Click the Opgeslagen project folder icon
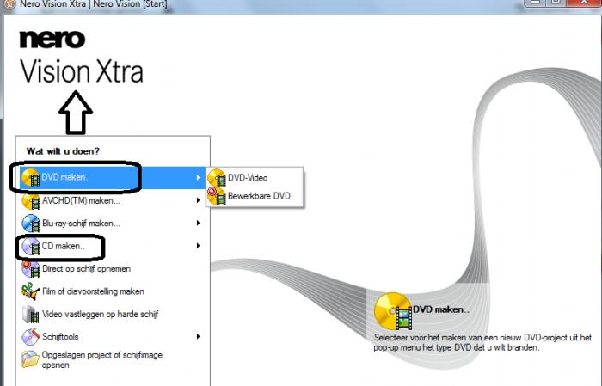Viewport: 602px width, 386px height. pos(31,359)
